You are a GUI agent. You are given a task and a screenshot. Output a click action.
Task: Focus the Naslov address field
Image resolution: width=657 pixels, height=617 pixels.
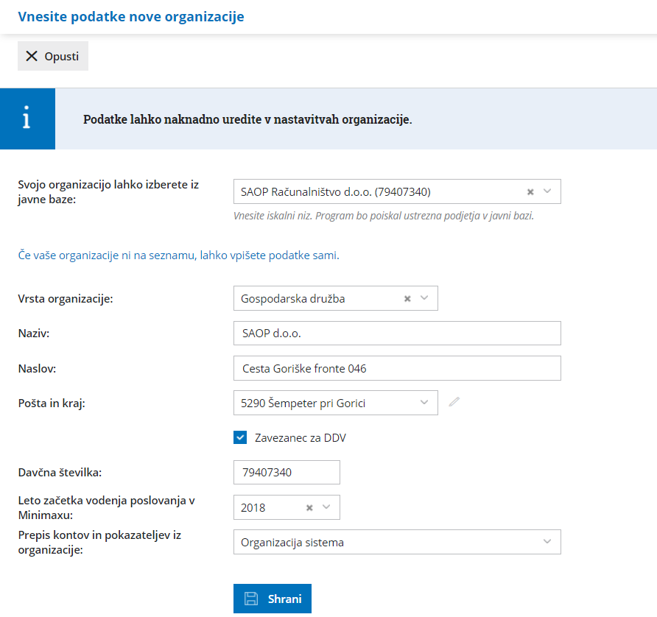coord(396,368)
